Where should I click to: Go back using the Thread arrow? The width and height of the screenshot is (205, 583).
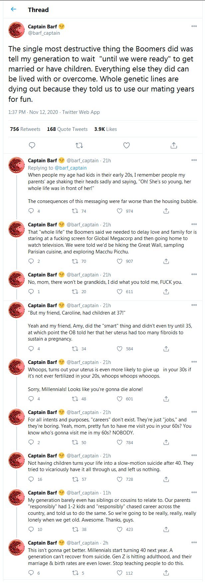(x=13, y=9)
